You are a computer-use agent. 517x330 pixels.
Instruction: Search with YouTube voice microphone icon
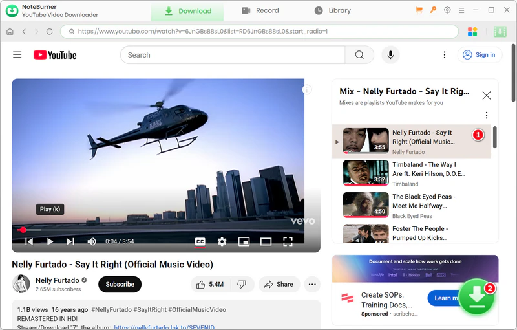click(x=390, y=55)
